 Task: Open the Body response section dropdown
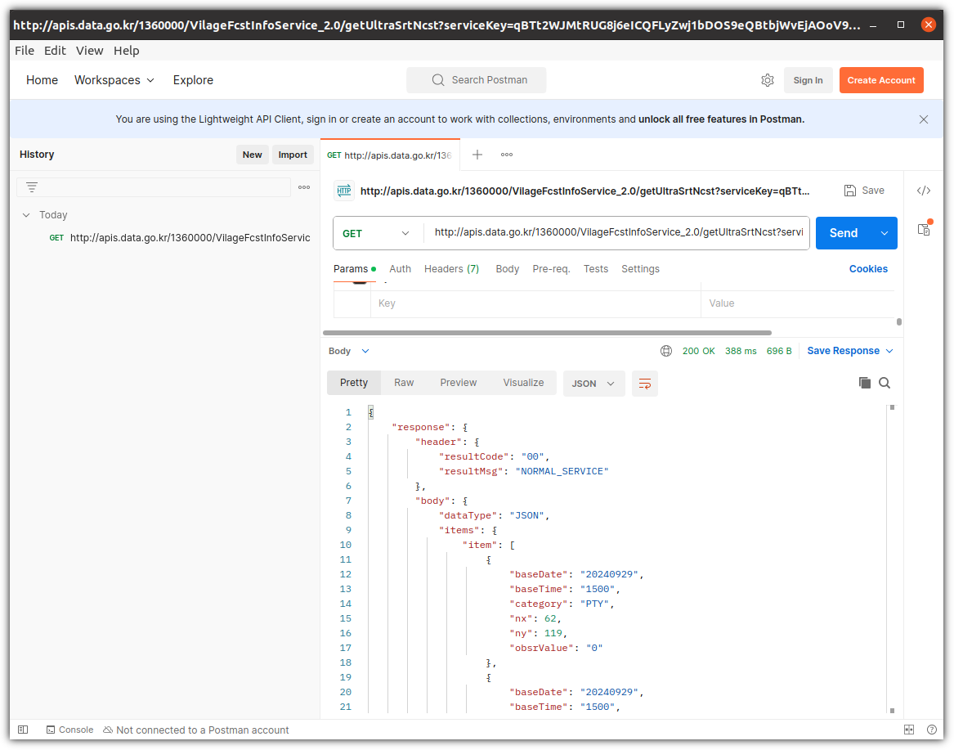pyautogui.click(x=349, y=351)
